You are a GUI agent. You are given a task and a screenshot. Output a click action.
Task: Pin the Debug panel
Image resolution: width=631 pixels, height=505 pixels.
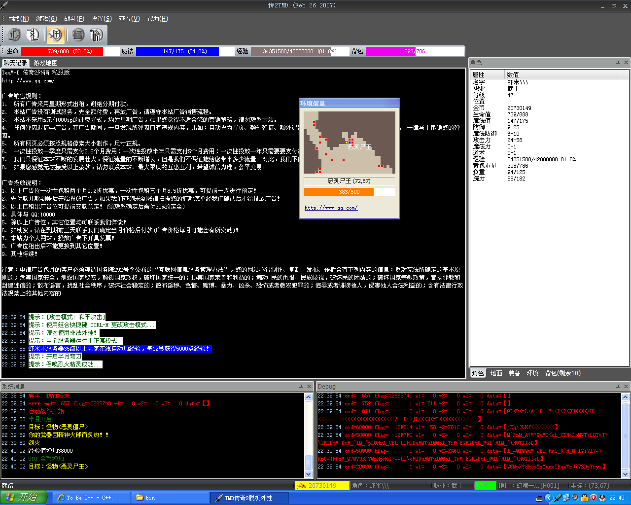pos(618,386)
